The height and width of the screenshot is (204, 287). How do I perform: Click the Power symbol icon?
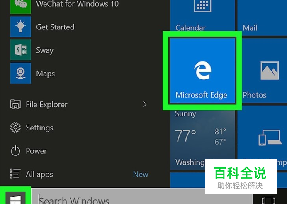click(x=15, y=151)
